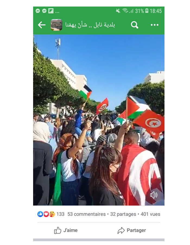Like the post with J'aime
The width and height of the screenshot is (190, 245).
pyautogui.click(x=66, y=230)
